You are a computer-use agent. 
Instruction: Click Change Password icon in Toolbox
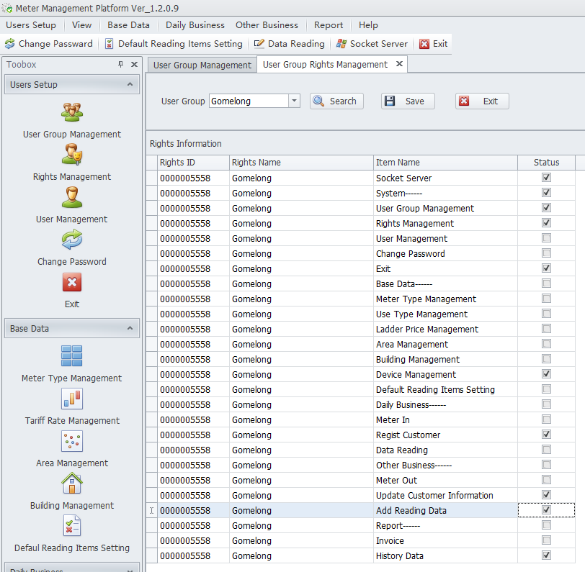[x=72, y=240]
